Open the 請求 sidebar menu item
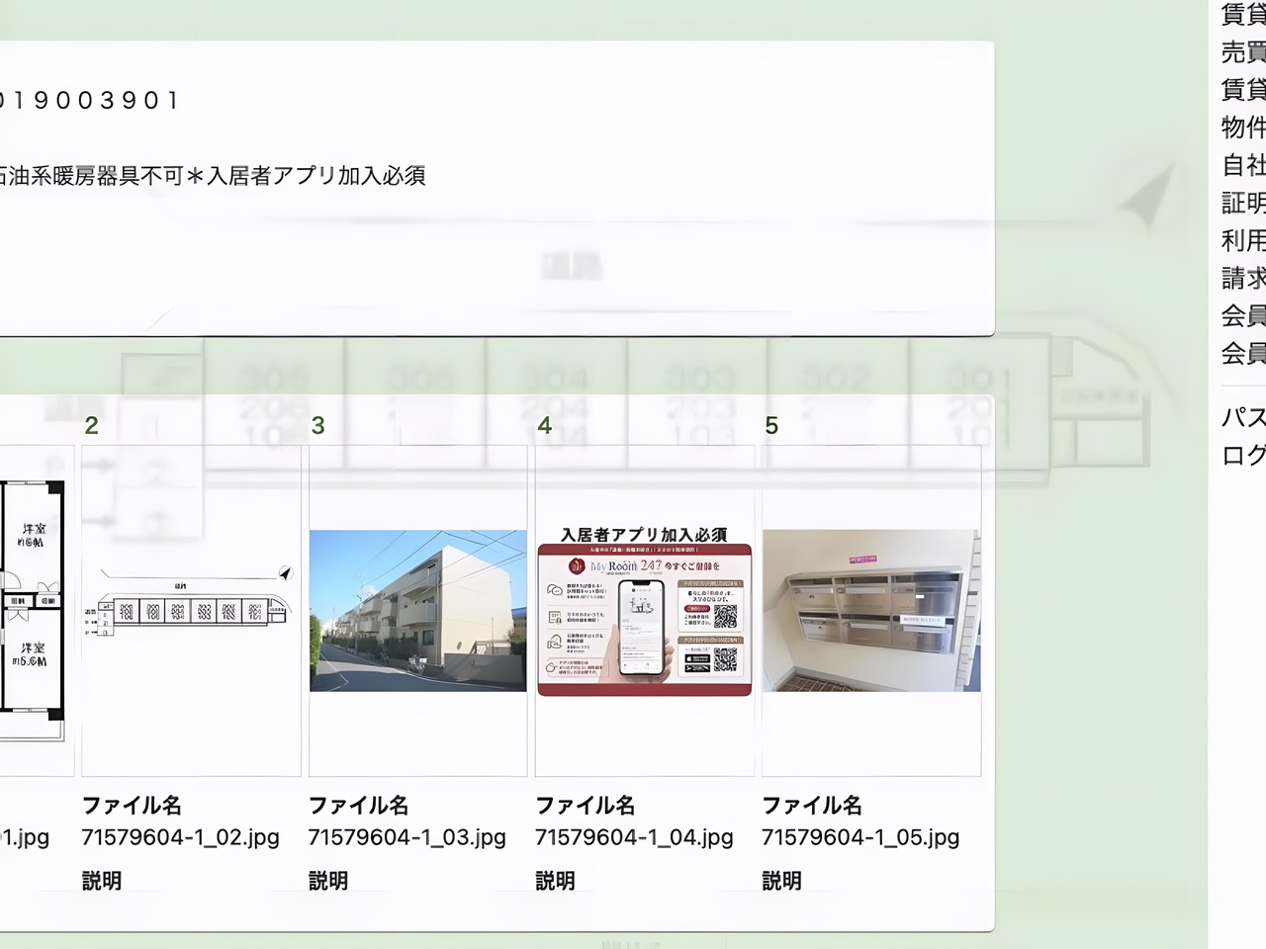This screenshot has width=1266, height=949. [x=1243, y=278]
